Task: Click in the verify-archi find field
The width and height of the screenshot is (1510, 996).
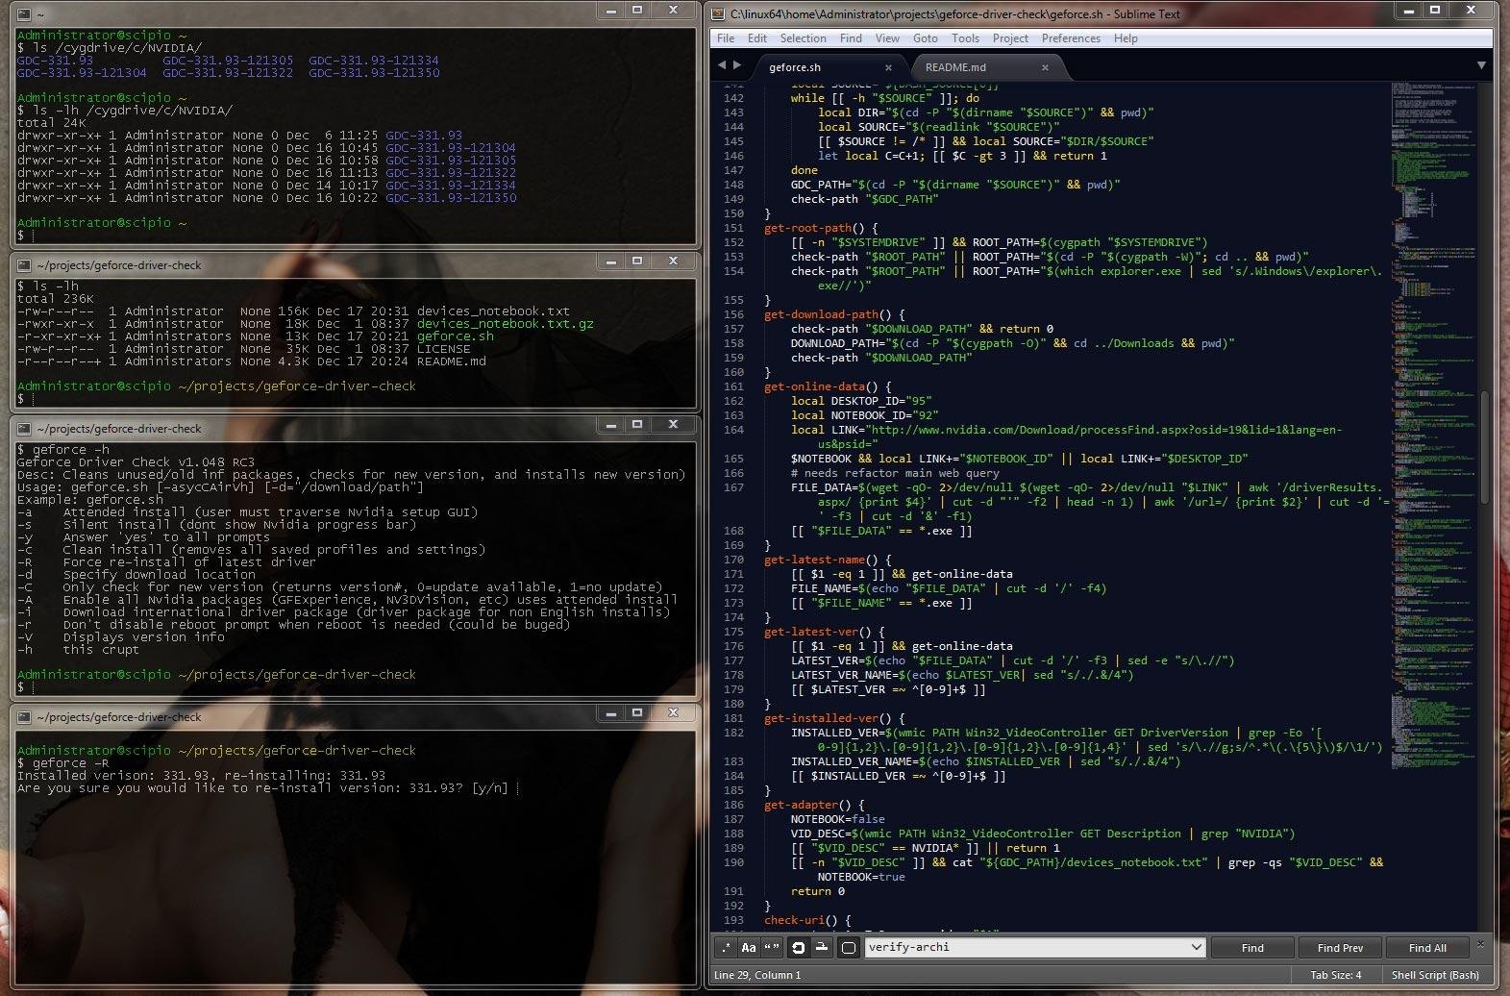Action: click(1027, 947)
